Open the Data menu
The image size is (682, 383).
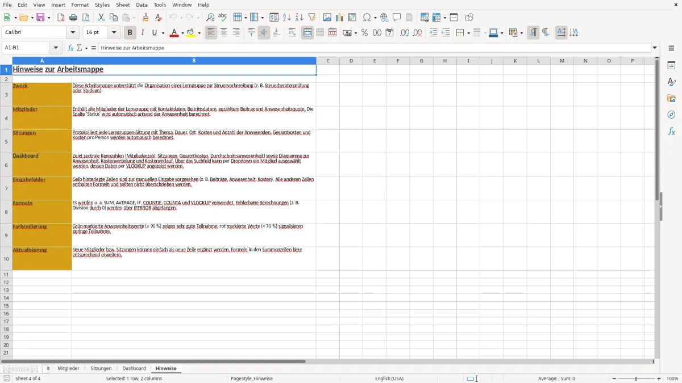(x=142, y=5)
